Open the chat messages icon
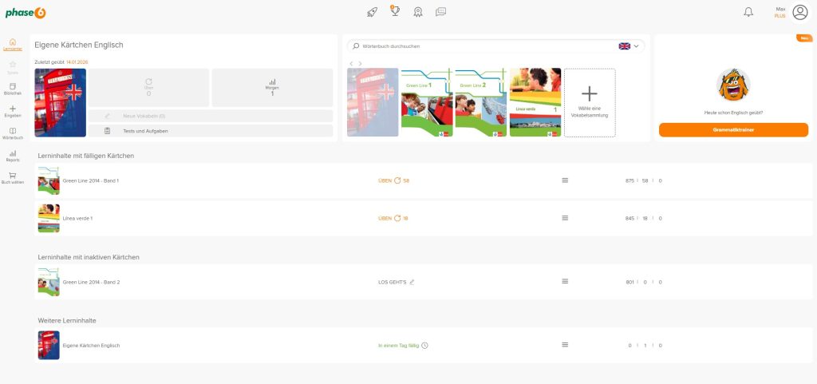The width and height of the screenshot is (817, 384). 440,12
